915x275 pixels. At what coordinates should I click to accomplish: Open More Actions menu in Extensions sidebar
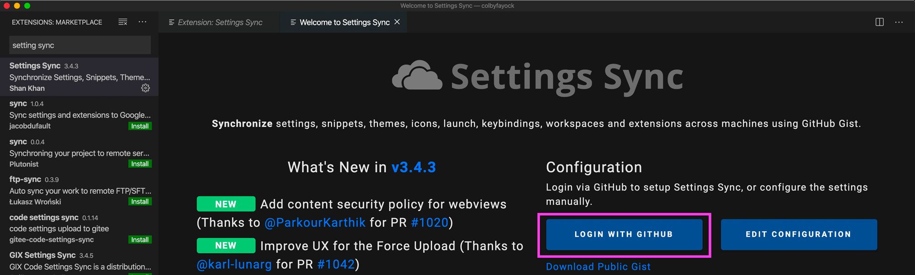142,22
